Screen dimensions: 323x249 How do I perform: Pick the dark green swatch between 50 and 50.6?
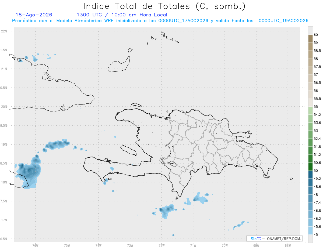coord(310,167)
